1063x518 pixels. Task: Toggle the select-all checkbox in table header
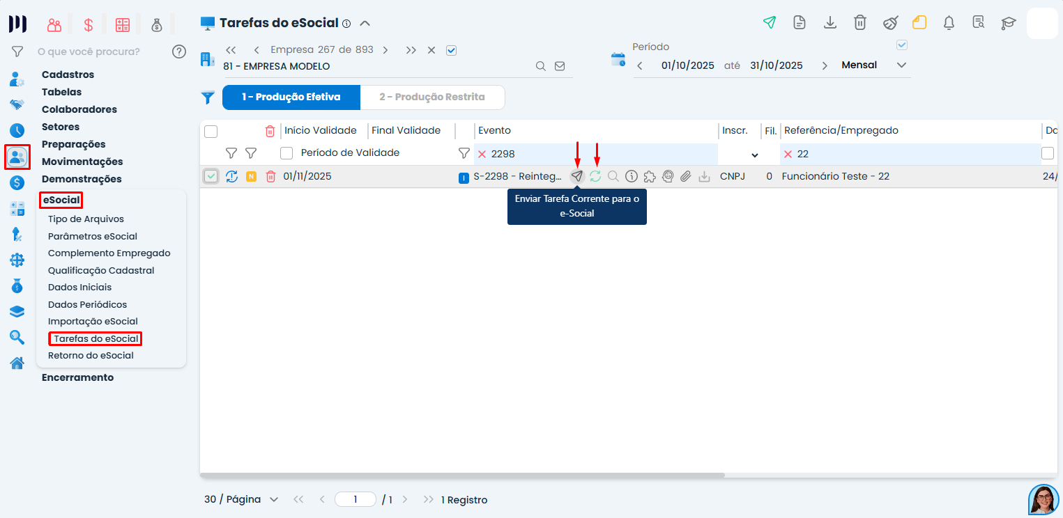pyautogui.click(x=211, y=131)
